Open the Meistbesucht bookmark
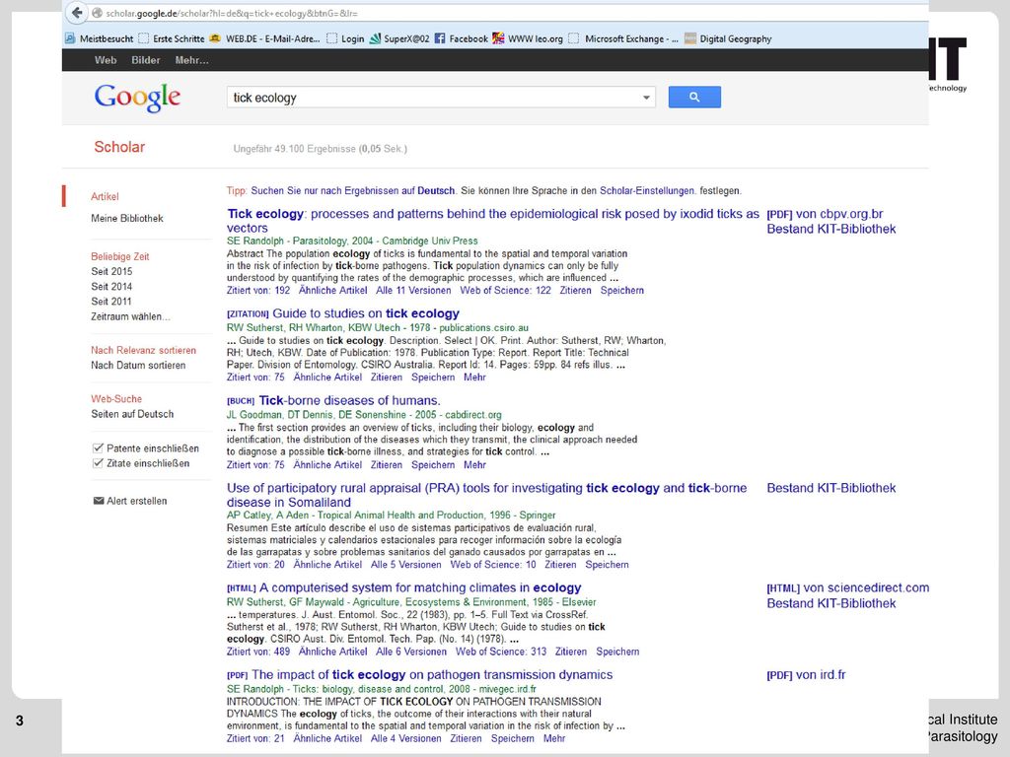1010x757 pixels. coord(100,38)
